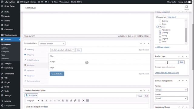
Task: Insert a numbered list
Action: point(55,101)
